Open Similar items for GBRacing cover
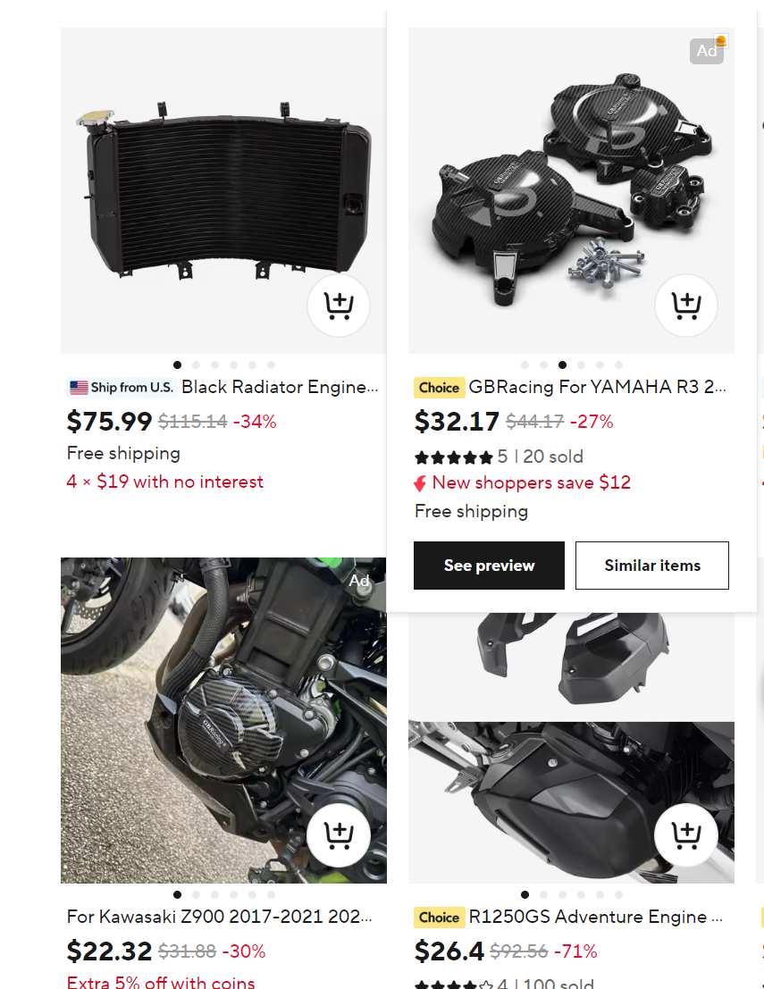 coord(651,566)
